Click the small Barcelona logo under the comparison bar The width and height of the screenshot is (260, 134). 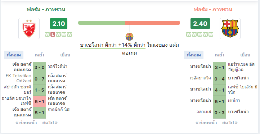coord(130,37)
